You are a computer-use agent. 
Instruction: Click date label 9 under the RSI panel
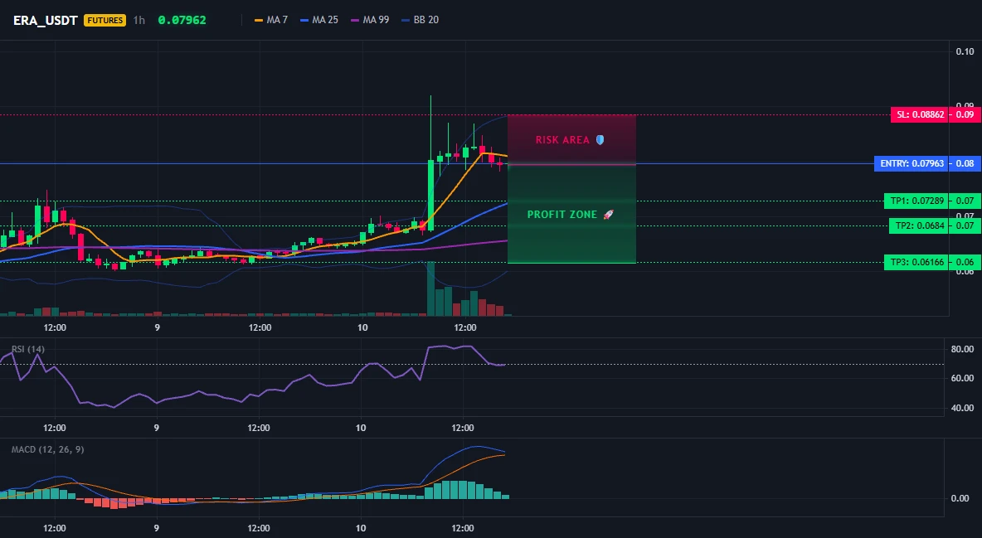coord(156,428)
